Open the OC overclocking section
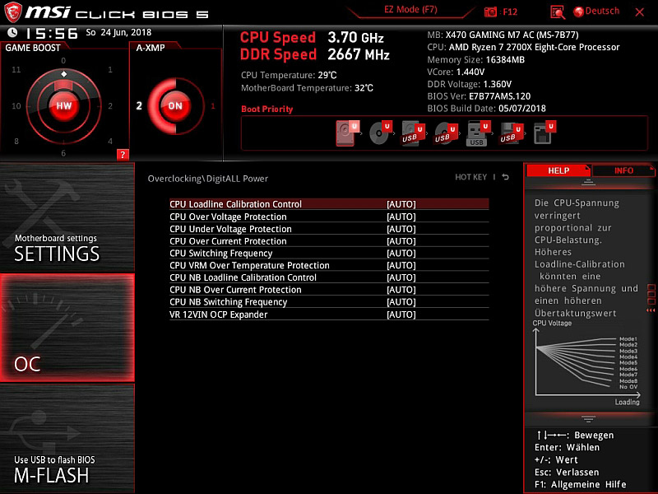This screenshot has width=658, height=494. [x=67, y=328]
